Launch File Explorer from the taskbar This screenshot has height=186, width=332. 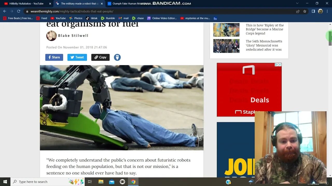pyautogui.click(x=101, y=182)
